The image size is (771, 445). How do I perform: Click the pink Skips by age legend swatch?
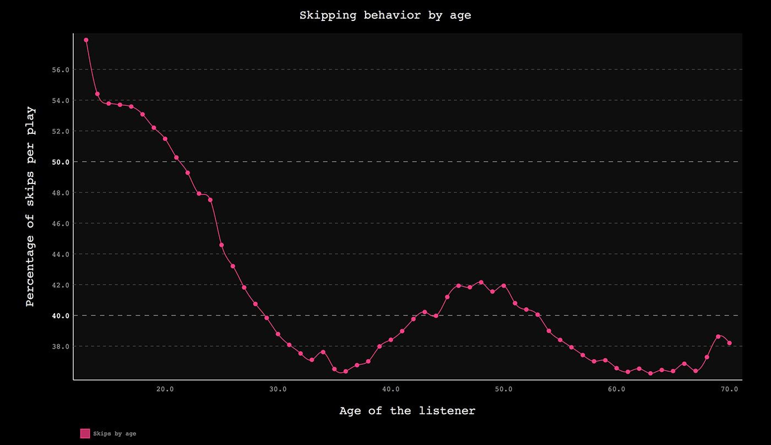tap(85, 433)
